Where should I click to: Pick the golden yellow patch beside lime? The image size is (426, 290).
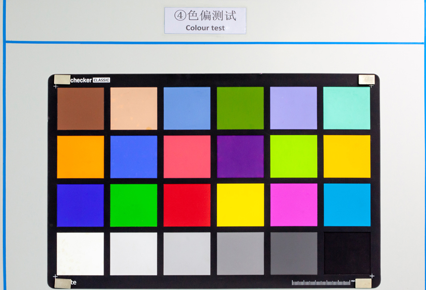click(347, 157)
